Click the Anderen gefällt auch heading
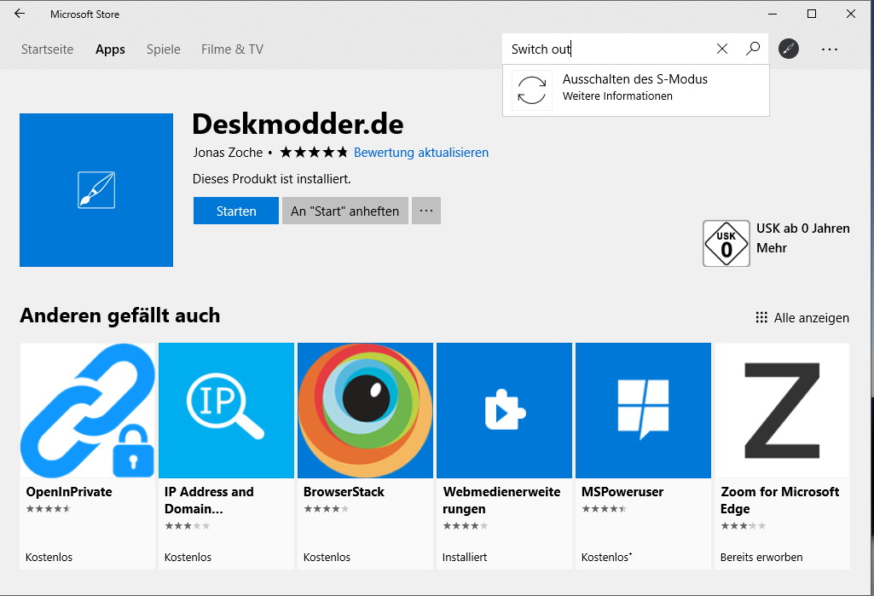 (x=120, y=315)
